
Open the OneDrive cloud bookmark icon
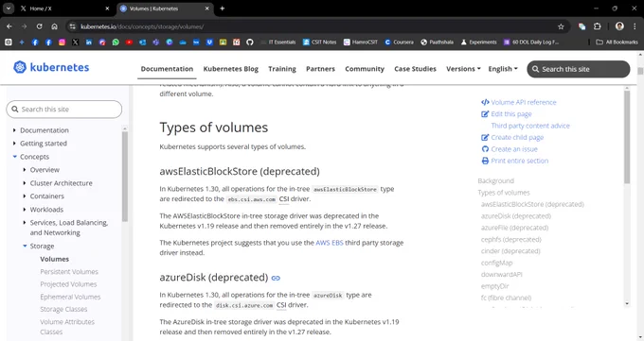pyautogui.click(x=183, y=43)
